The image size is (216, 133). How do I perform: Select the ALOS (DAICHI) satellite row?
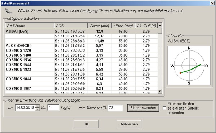click(82, 46)
